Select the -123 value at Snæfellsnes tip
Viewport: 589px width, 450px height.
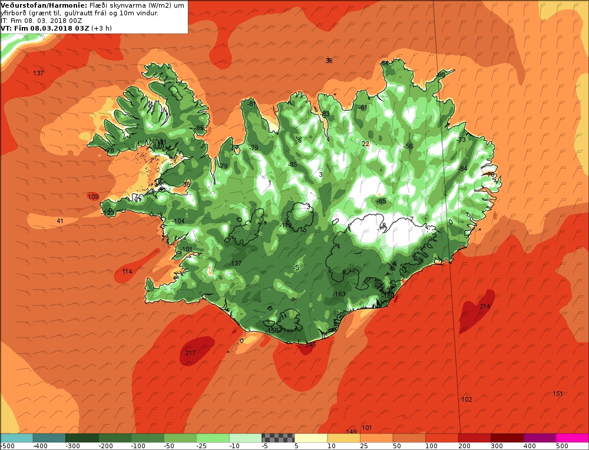pos(108,213)
